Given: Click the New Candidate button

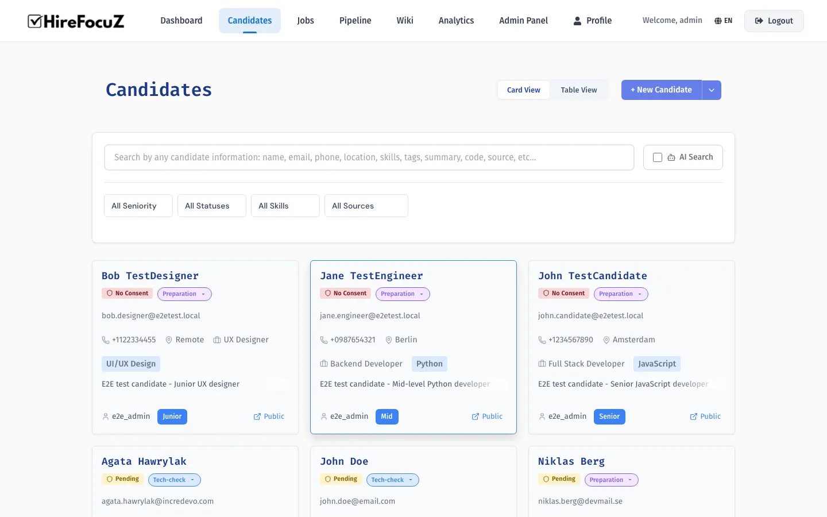Looking at the screenshot, I should [661, 90].
